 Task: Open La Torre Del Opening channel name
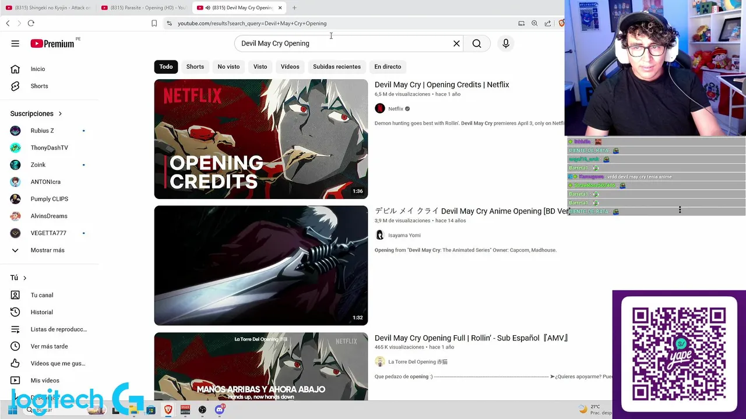[x=418, y=362]
